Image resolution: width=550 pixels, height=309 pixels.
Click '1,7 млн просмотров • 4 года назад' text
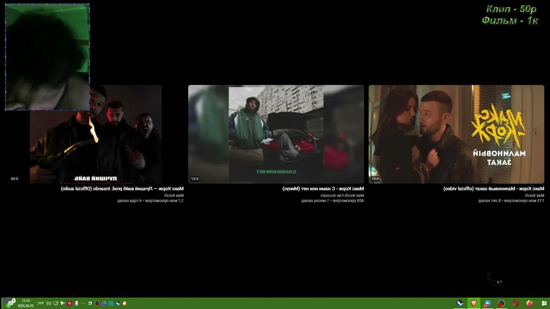(150, 201)
